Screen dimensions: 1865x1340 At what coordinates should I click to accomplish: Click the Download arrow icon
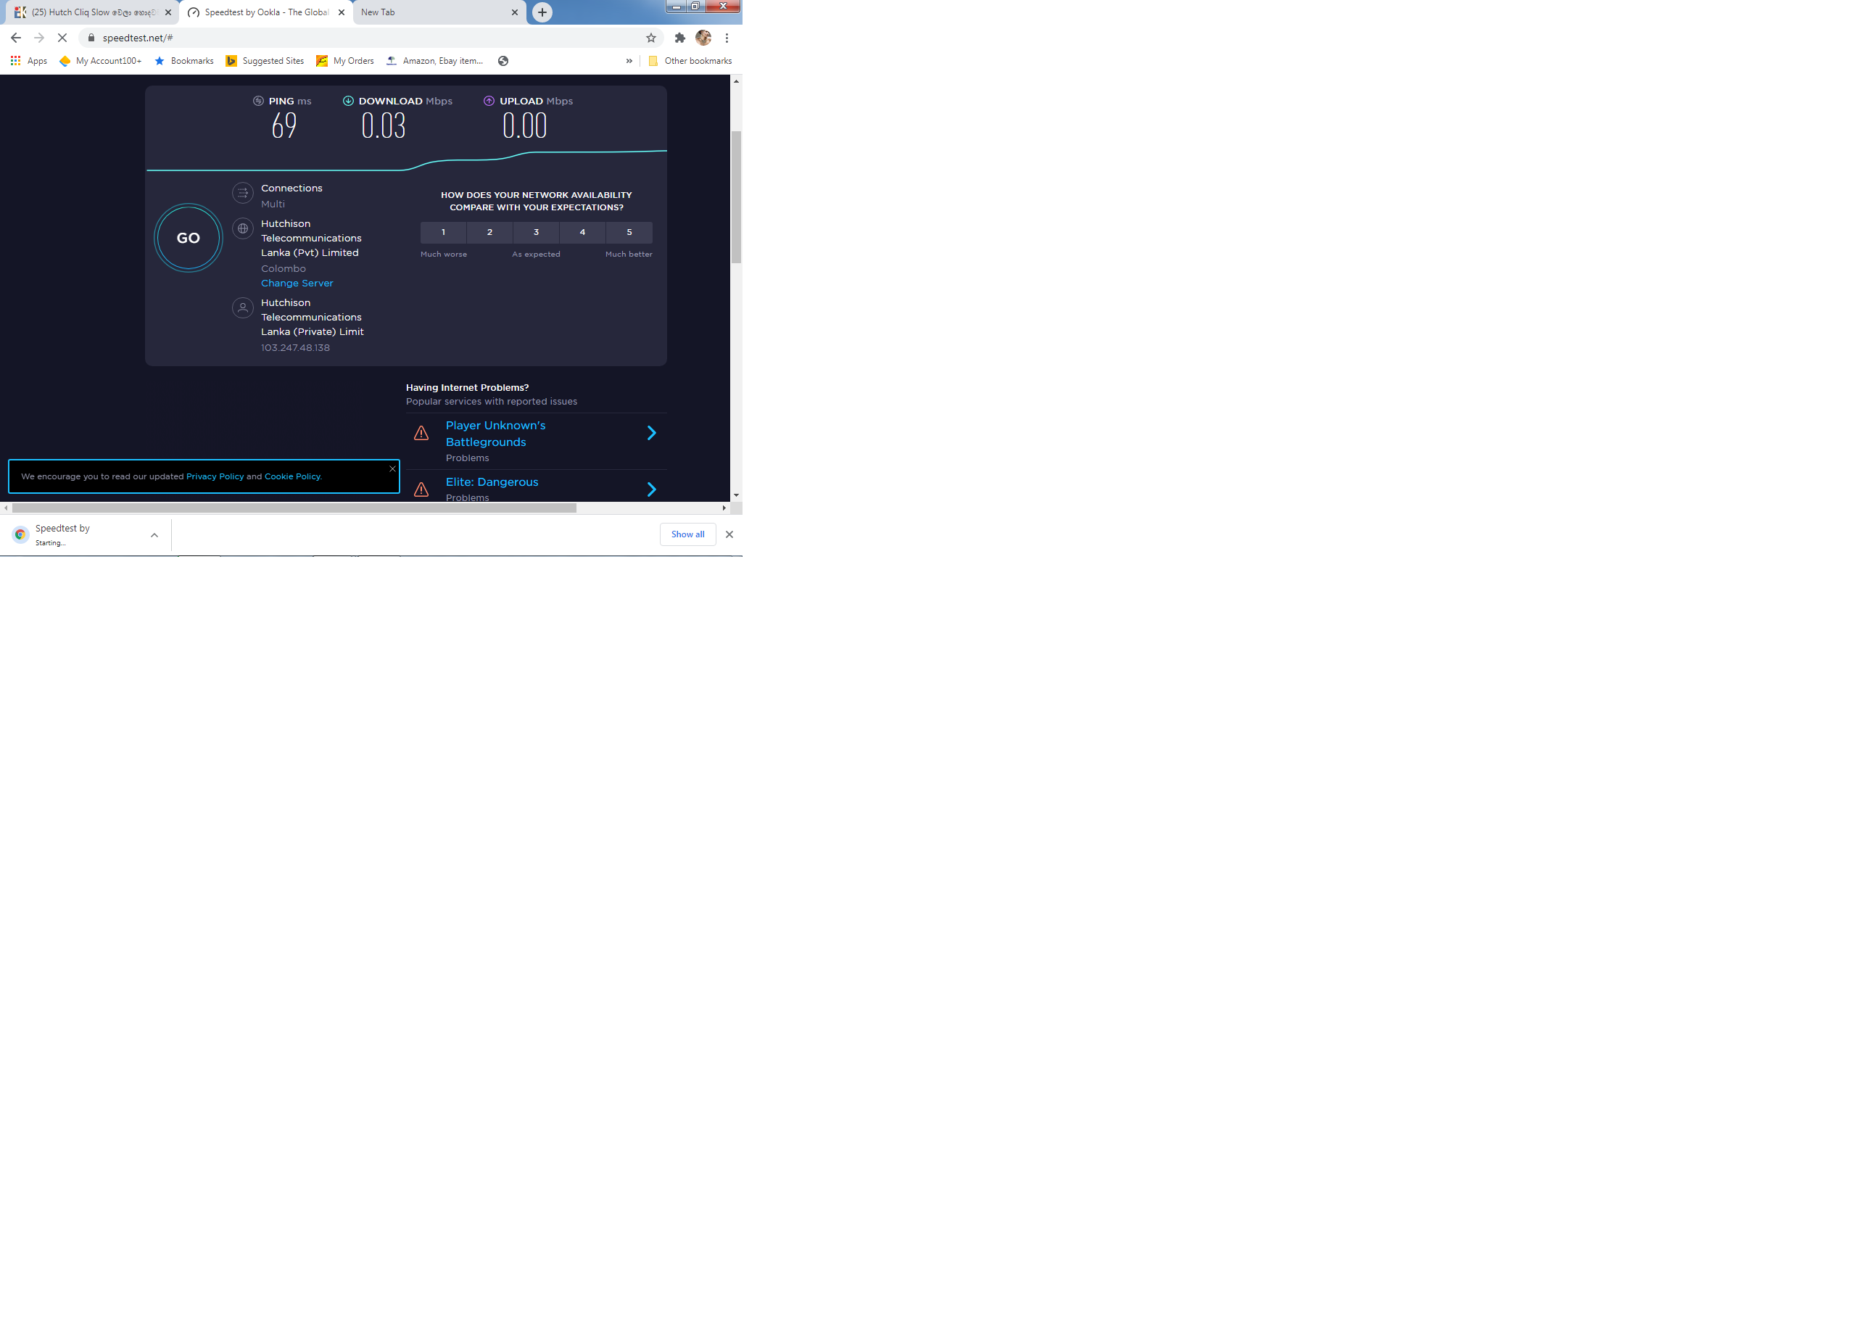tap(348, 101)
